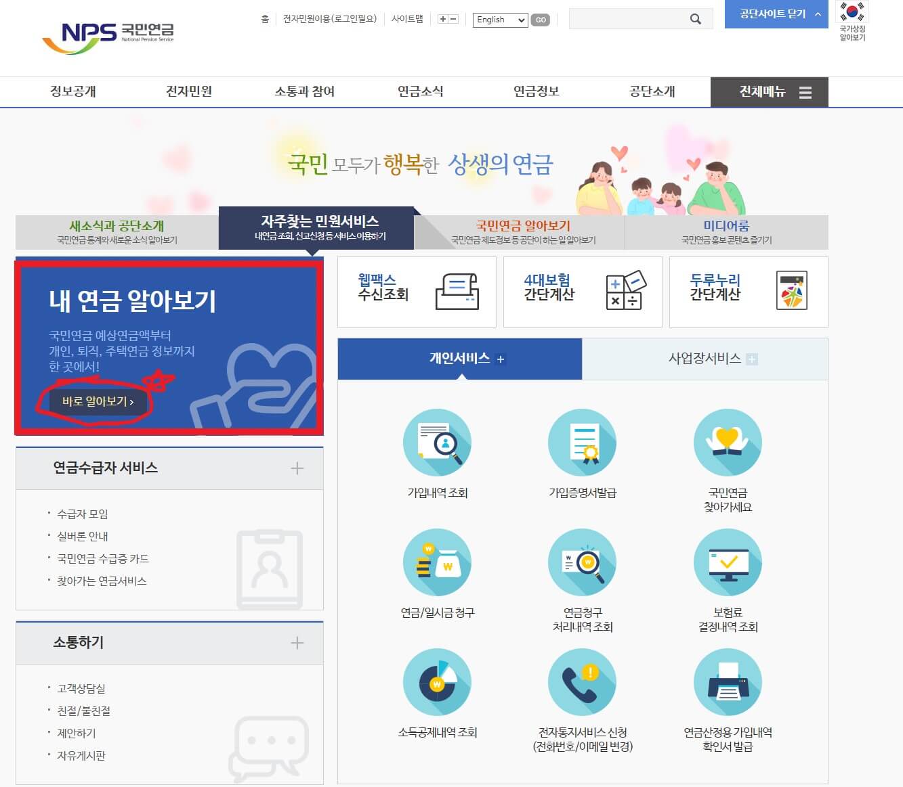Image resolution: width=903 pixels, height=787 pixels.
Task: Open the 실버론 안내 link
Action: pos(83,536)
